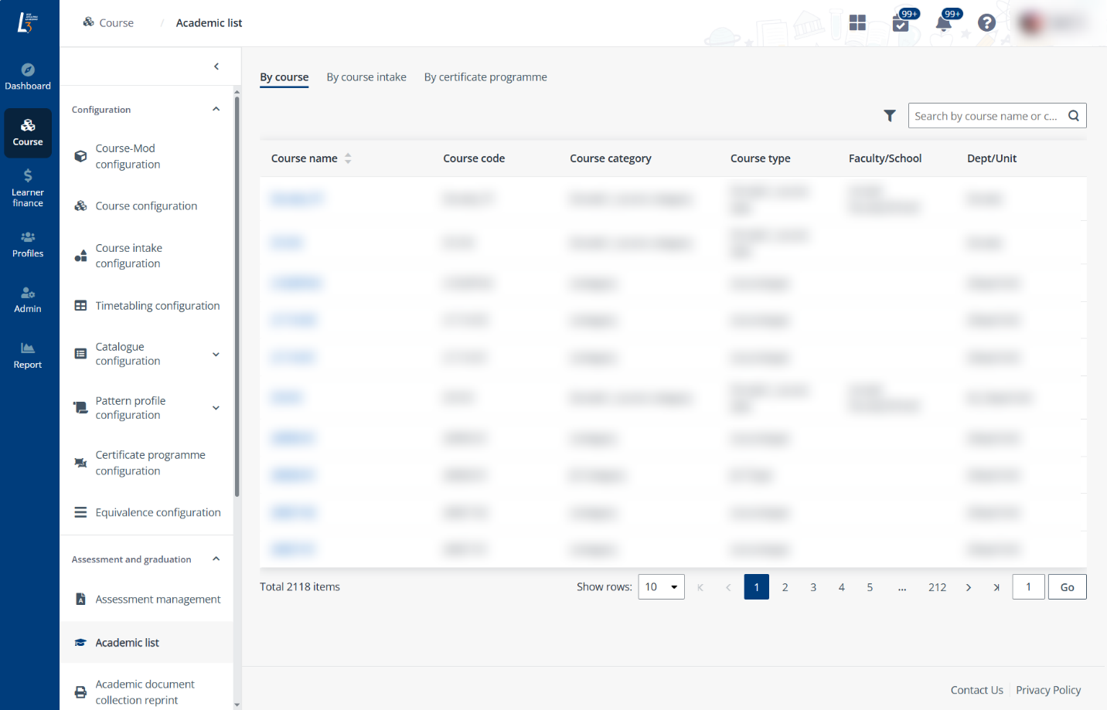Open the Privacy Policy link
This screenshot has width=1107, height=710.
(x=1048, y=690)
